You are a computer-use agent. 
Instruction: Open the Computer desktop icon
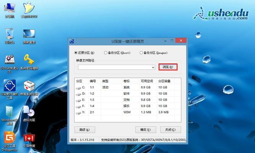[x=10, y=8]
